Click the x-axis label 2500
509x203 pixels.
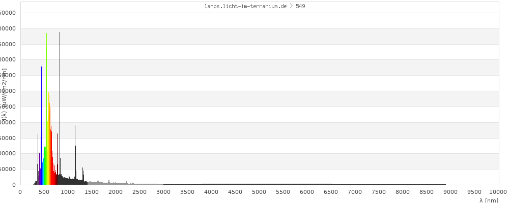click(x=139, y=192)
